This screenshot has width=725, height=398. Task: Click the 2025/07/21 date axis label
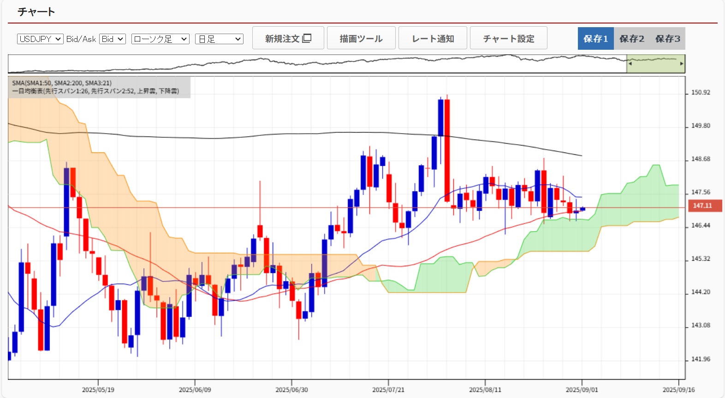click(388, 390)
